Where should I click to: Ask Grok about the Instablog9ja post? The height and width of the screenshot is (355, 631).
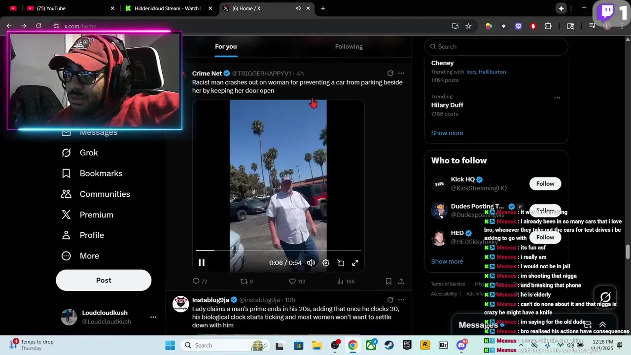[390, 300]
